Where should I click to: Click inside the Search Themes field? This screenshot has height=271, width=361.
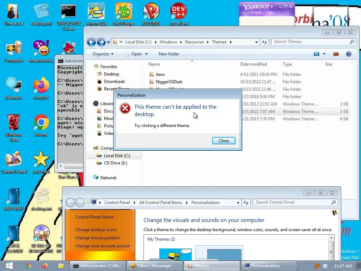(310, 42)
